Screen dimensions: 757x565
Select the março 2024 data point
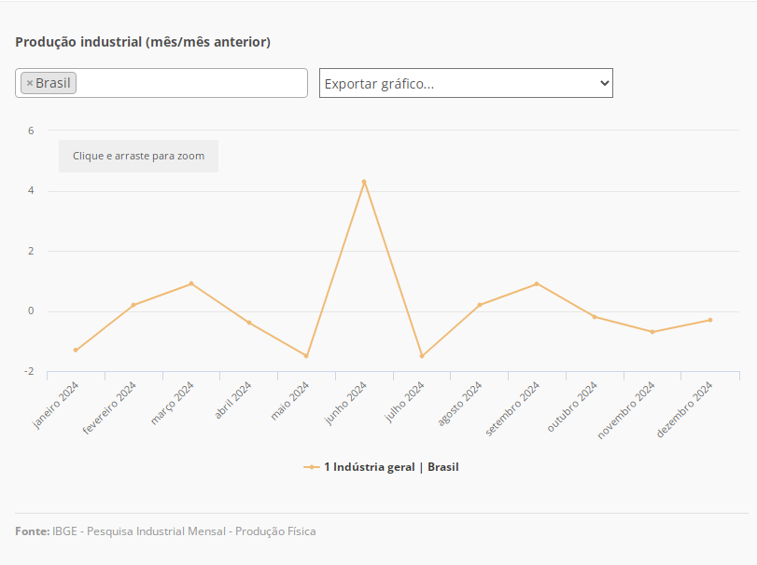tap(191, 283)
